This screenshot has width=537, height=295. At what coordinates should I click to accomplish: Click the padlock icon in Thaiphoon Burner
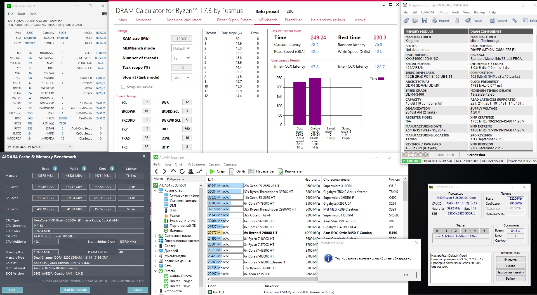pos(457,20)
